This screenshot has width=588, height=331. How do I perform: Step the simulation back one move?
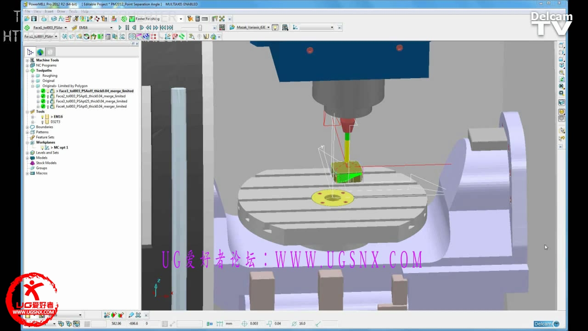(x=134, y=28)
